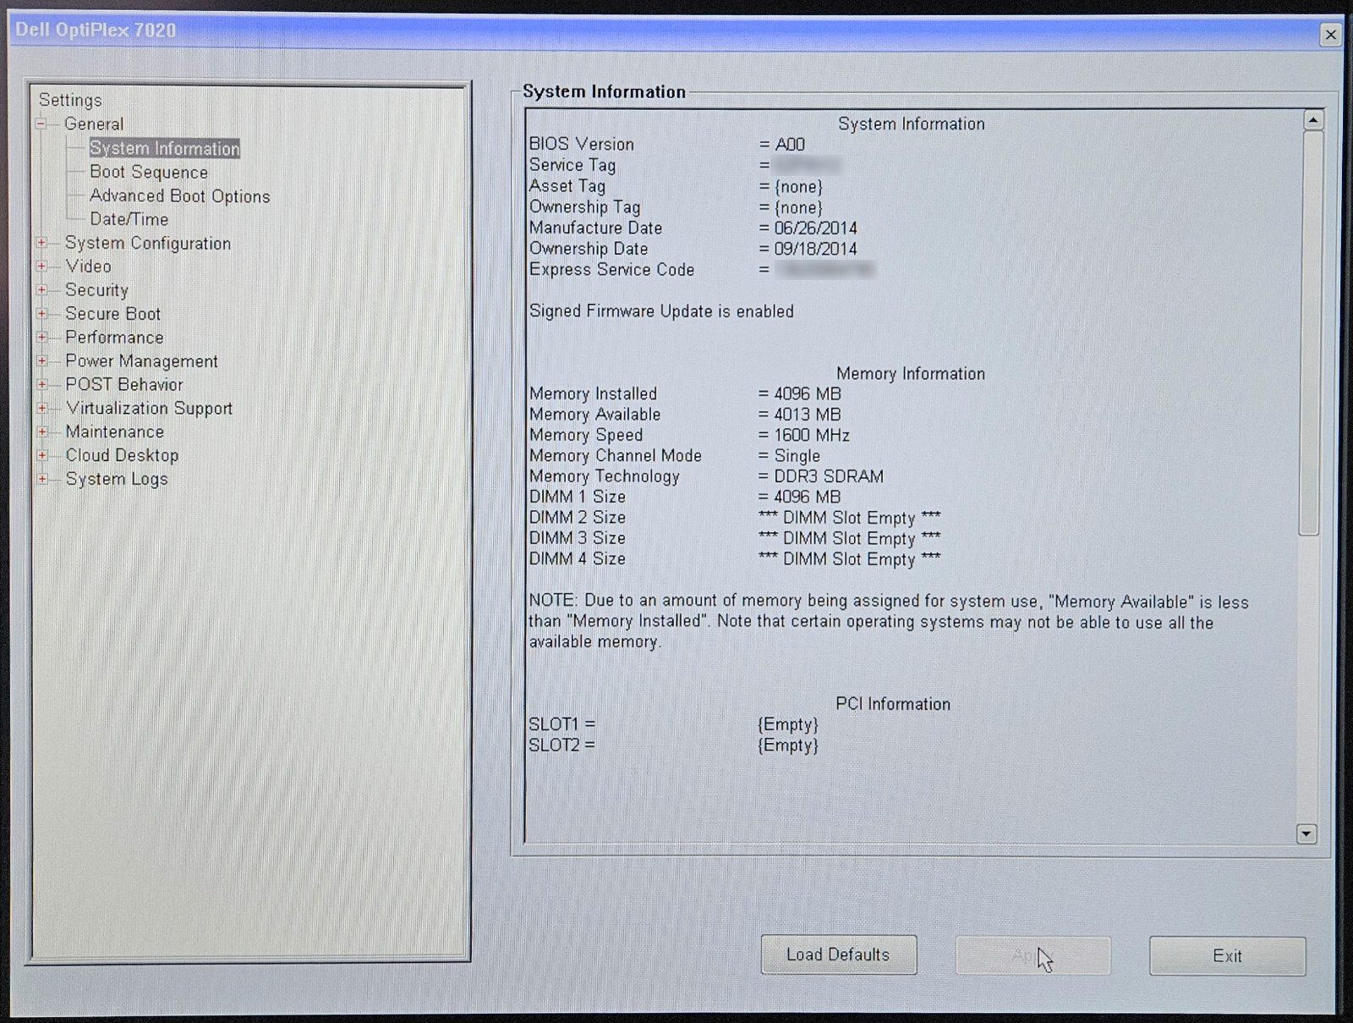
Task: Click the Memory Channel Mode Single value
Action: 797,456
